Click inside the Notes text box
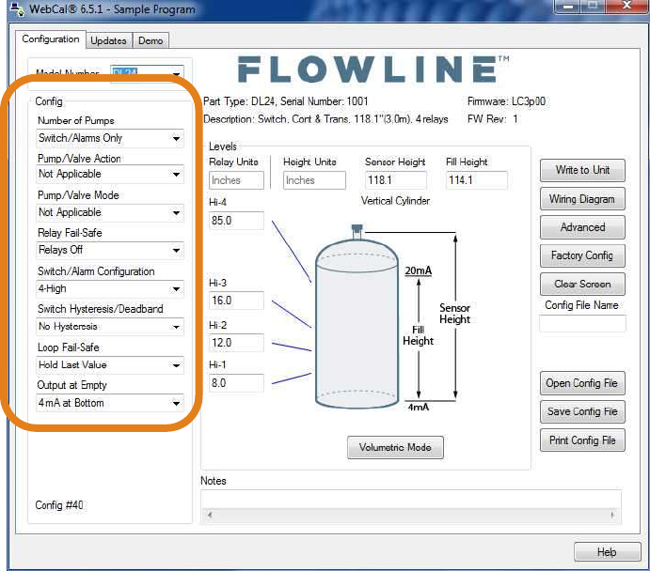This screenshot has height=571, width=650. (x=411, y=500)
